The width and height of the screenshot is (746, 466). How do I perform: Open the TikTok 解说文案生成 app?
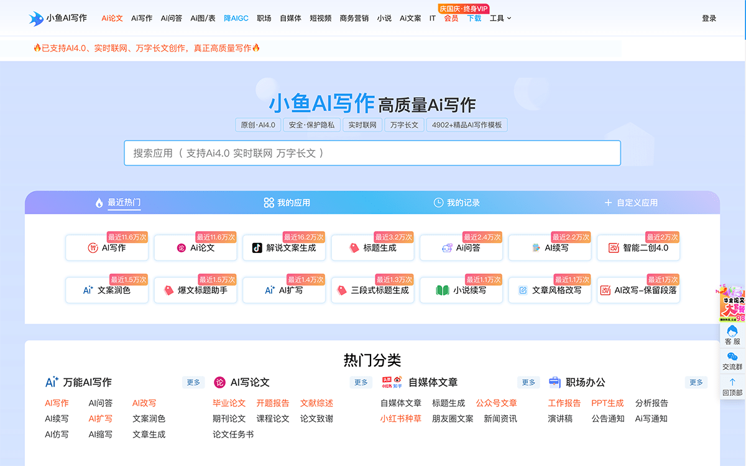pyautogui.click(x=284, y=248)
